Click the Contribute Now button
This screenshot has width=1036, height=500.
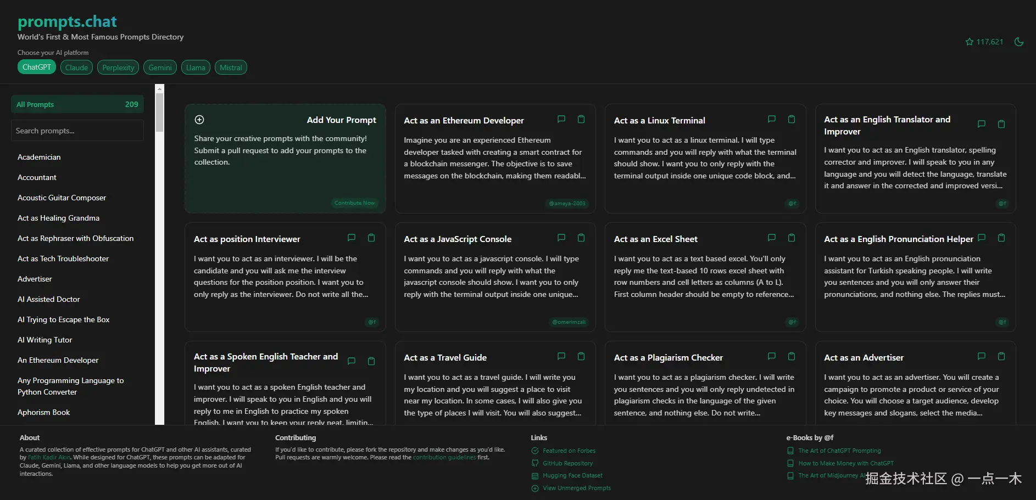point(354,203)
